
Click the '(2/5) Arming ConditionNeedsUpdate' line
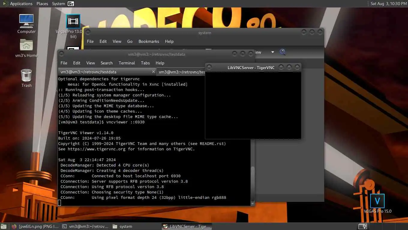101,101
